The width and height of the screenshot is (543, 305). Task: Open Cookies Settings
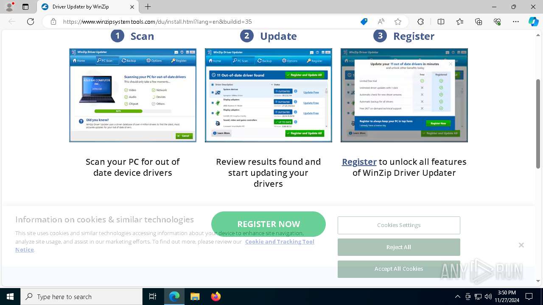pyautogui.click(x=399, y=225)
